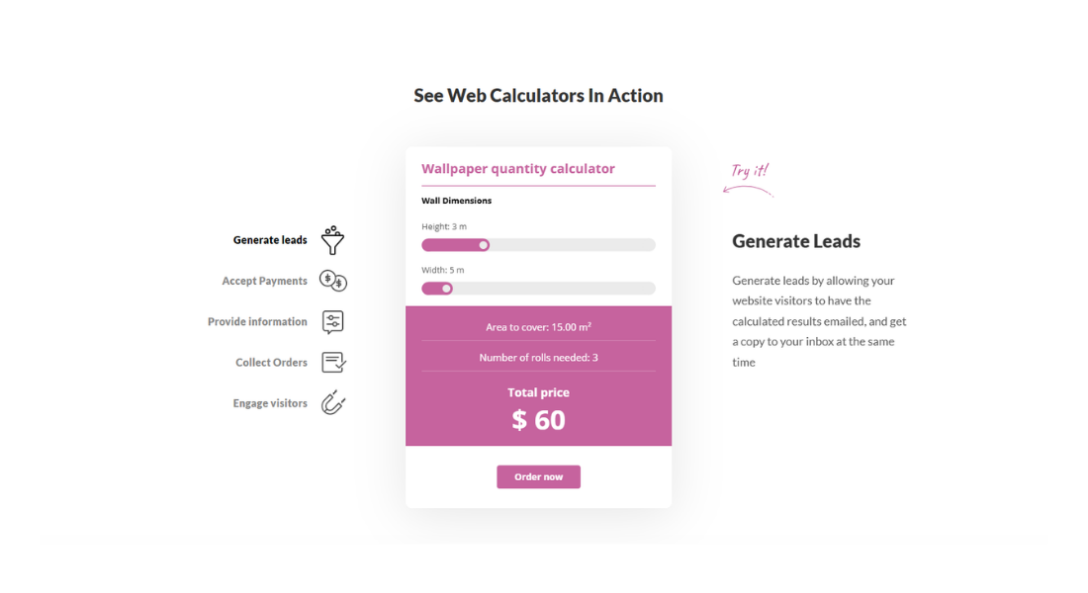Click the gray unfilled part of Height slider
1088x593 pixels.
click(574, 245)
